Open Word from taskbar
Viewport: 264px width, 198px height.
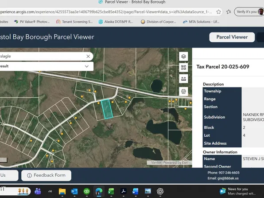click(x=136, y=191)
